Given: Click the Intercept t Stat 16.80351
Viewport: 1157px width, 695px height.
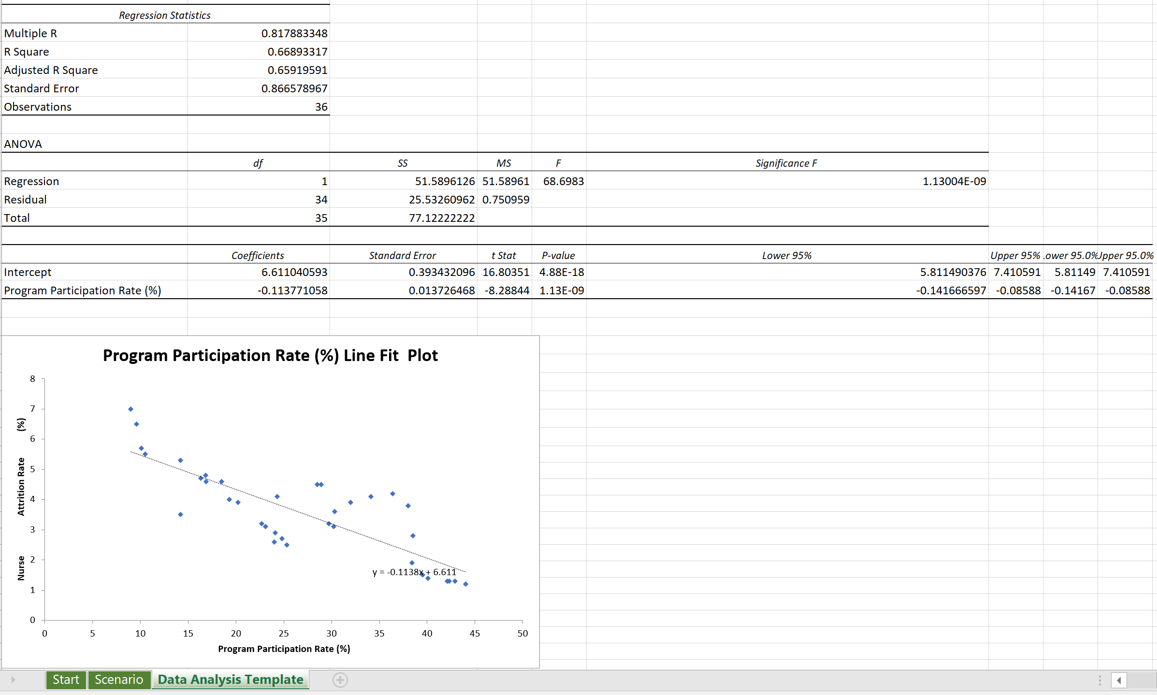Looking at the screenshot, I should (x=506, y=272).
